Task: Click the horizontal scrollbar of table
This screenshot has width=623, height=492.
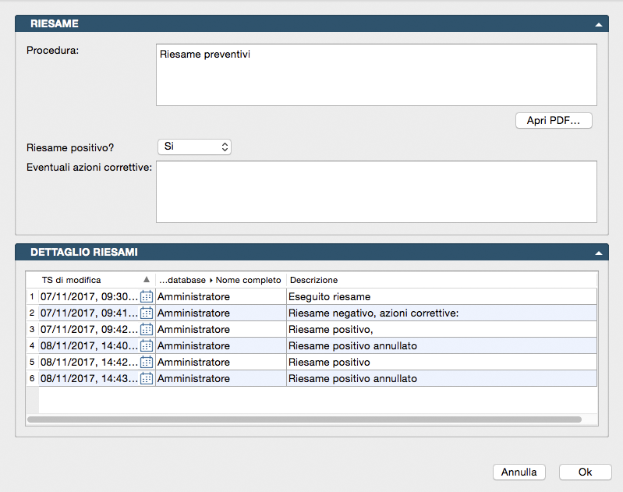Action: pos(304,419)
